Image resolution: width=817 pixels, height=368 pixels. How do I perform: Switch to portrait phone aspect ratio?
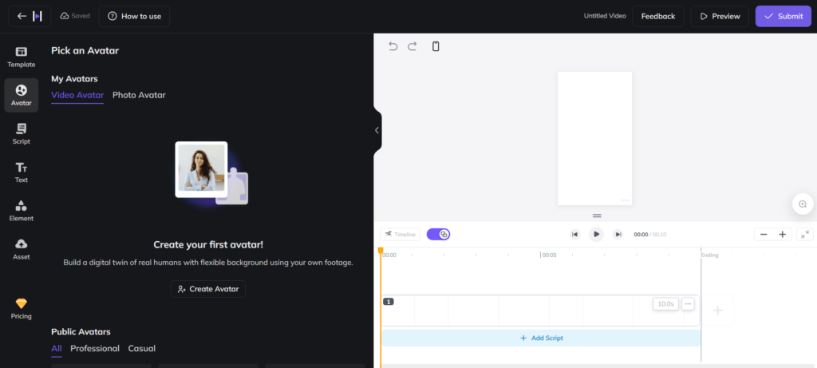(x=436, y=46)
